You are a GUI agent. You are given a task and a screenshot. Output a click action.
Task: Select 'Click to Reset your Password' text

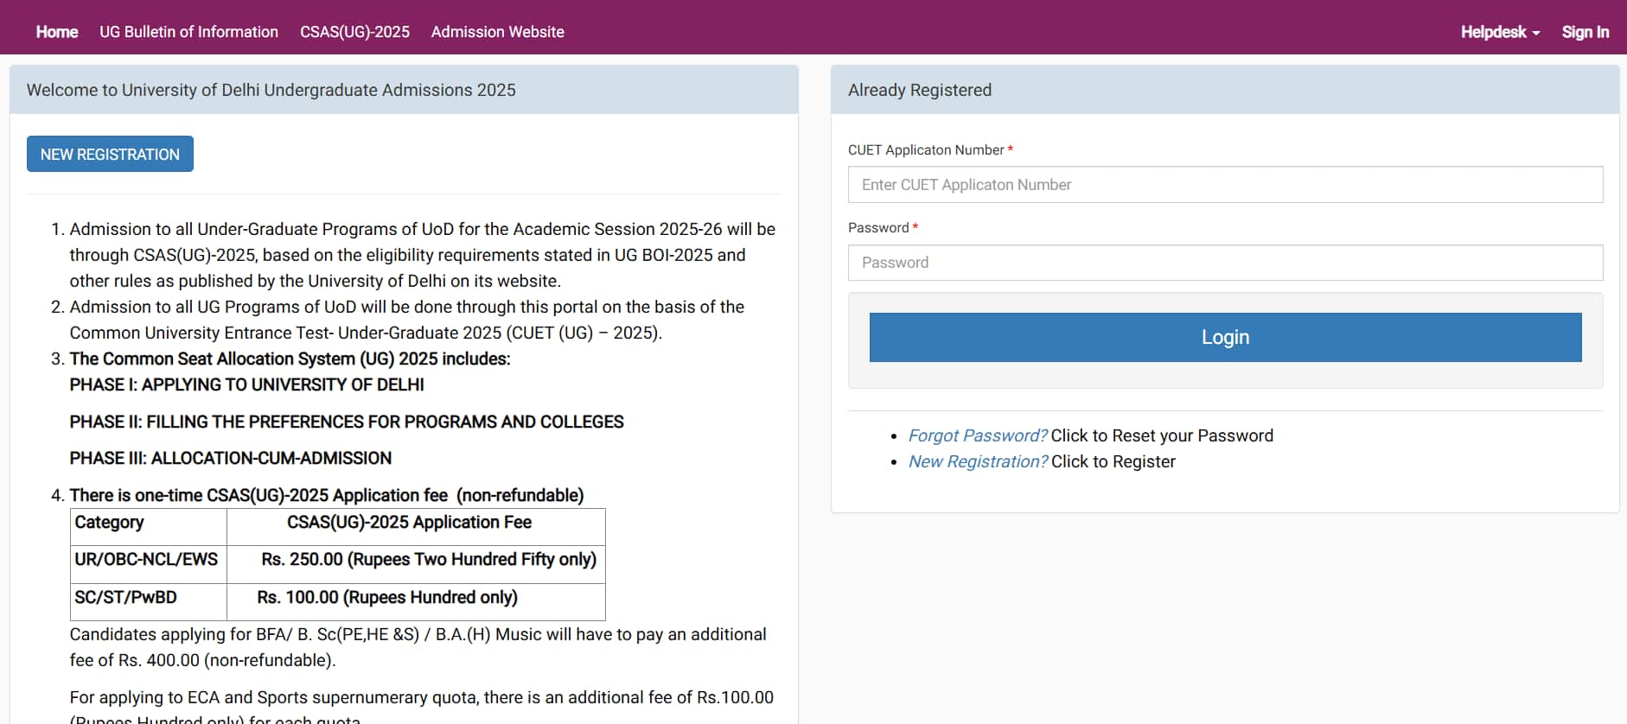pos(1162,435)
